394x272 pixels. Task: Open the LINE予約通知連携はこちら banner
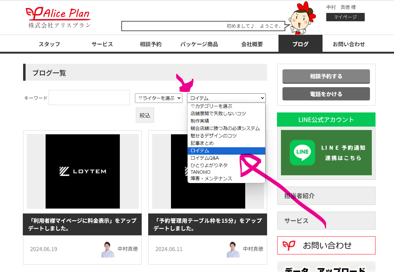click(x=326, y=152)
